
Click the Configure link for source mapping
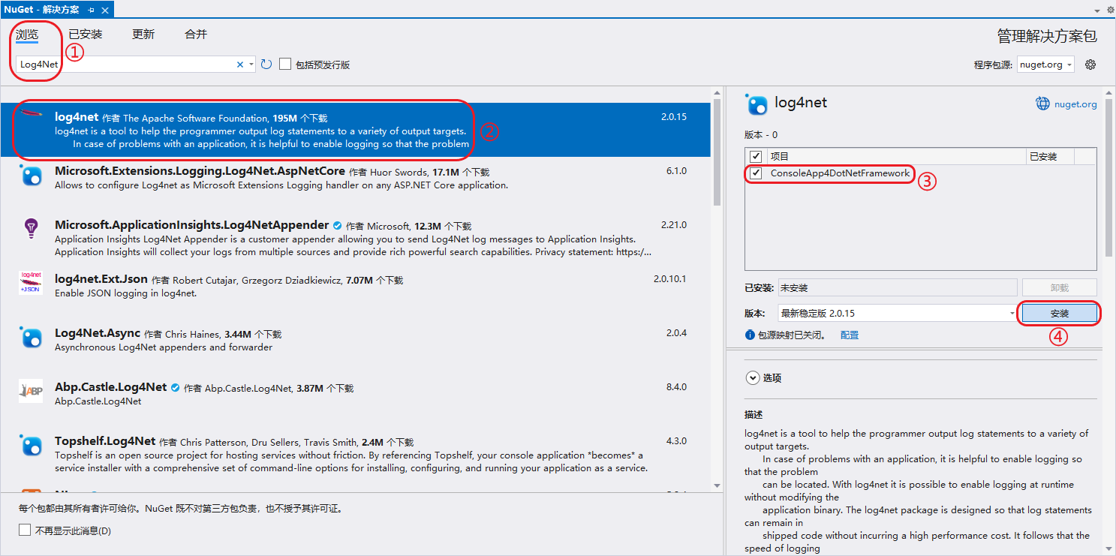(x=850, y=335)
